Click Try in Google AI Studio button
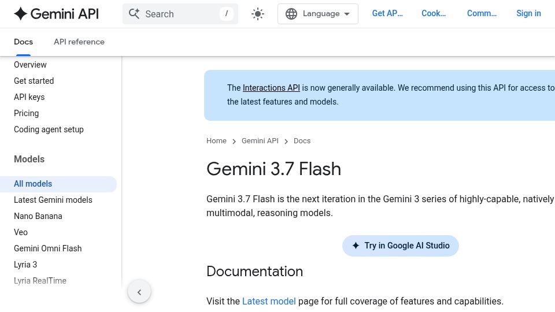The image size is (555, 312). pyautogui.click(x=400, y=246)
